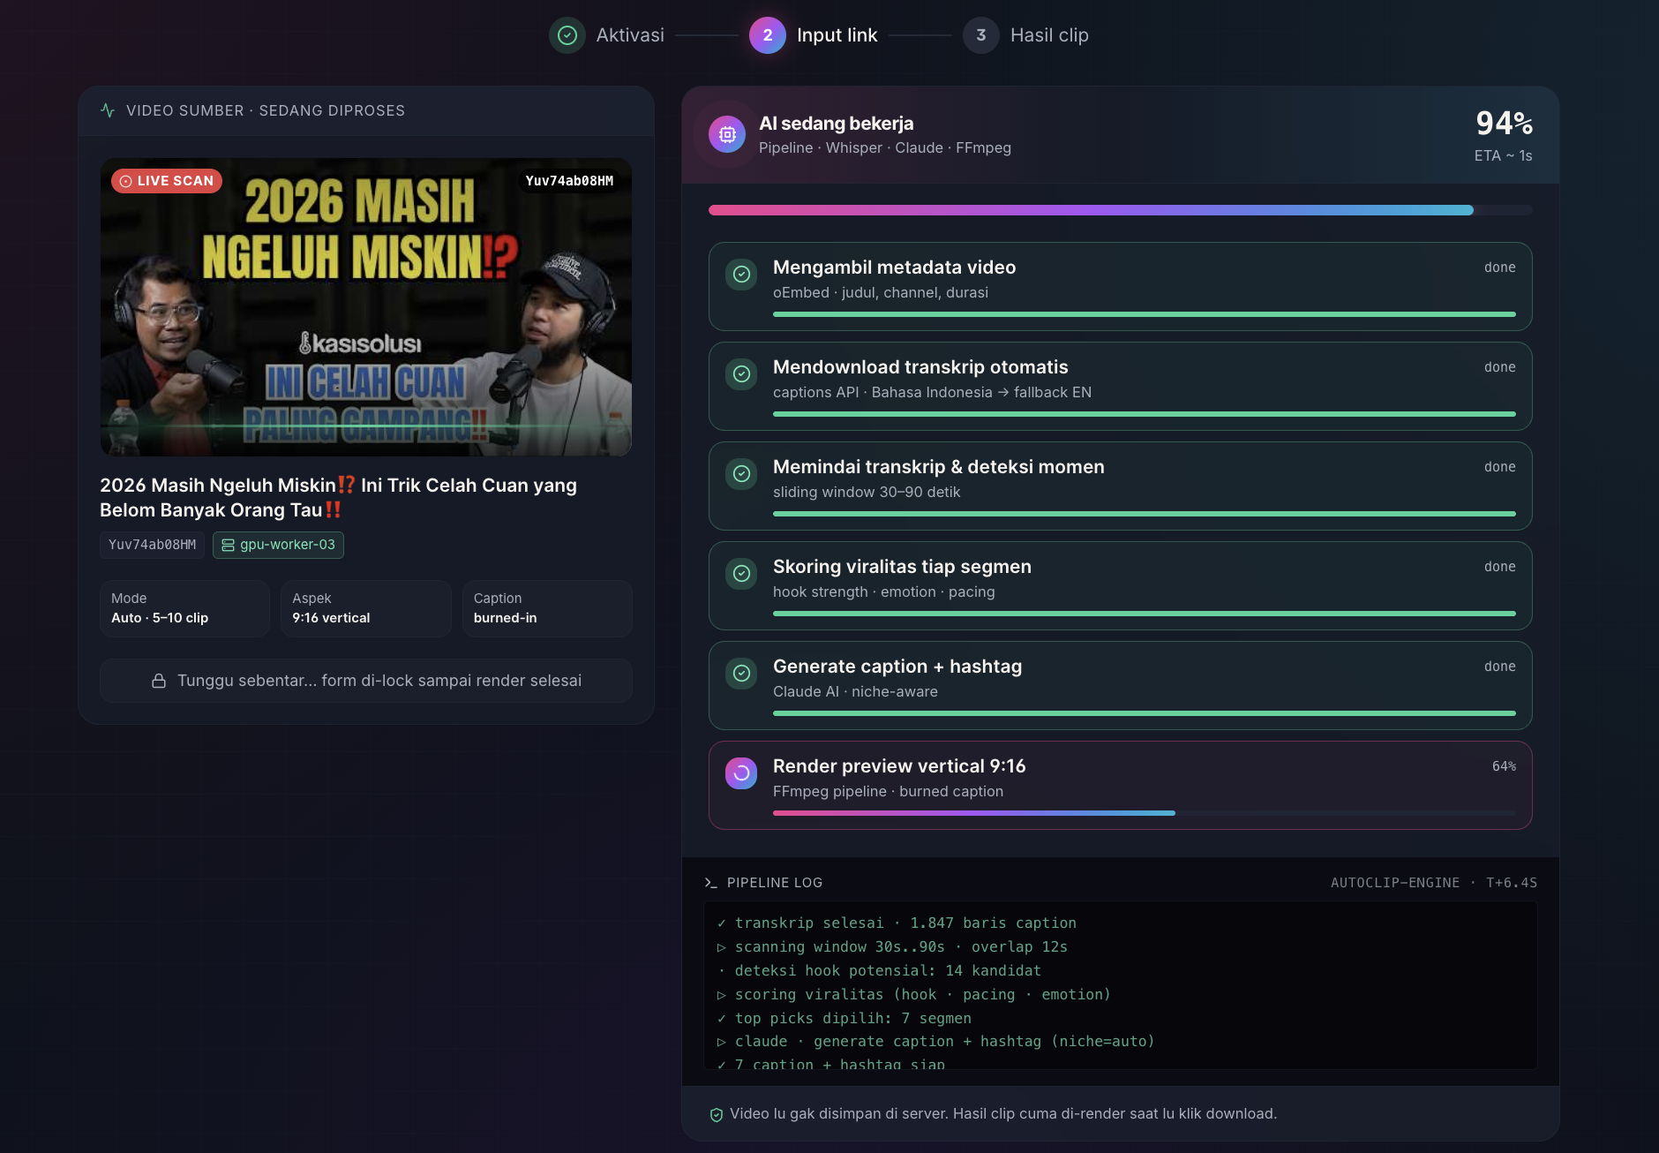Click the captions API Bahasa Indonesia fallback subtitle

coord(932,392)
